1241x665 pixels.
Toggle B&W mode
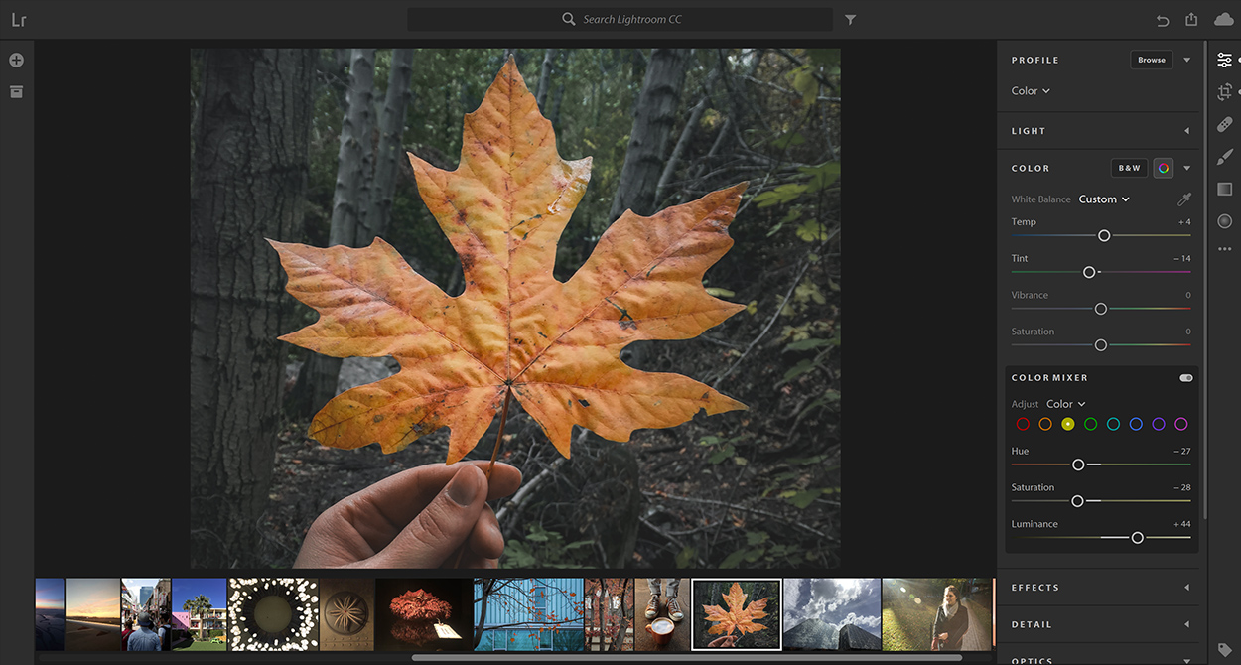(1129, 168)
